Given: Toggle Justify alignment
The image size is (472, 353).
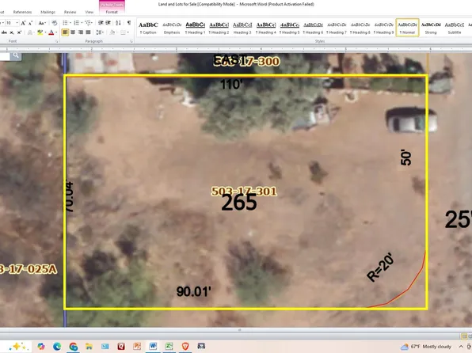Looking at the screenshot, I should (88, 32).
